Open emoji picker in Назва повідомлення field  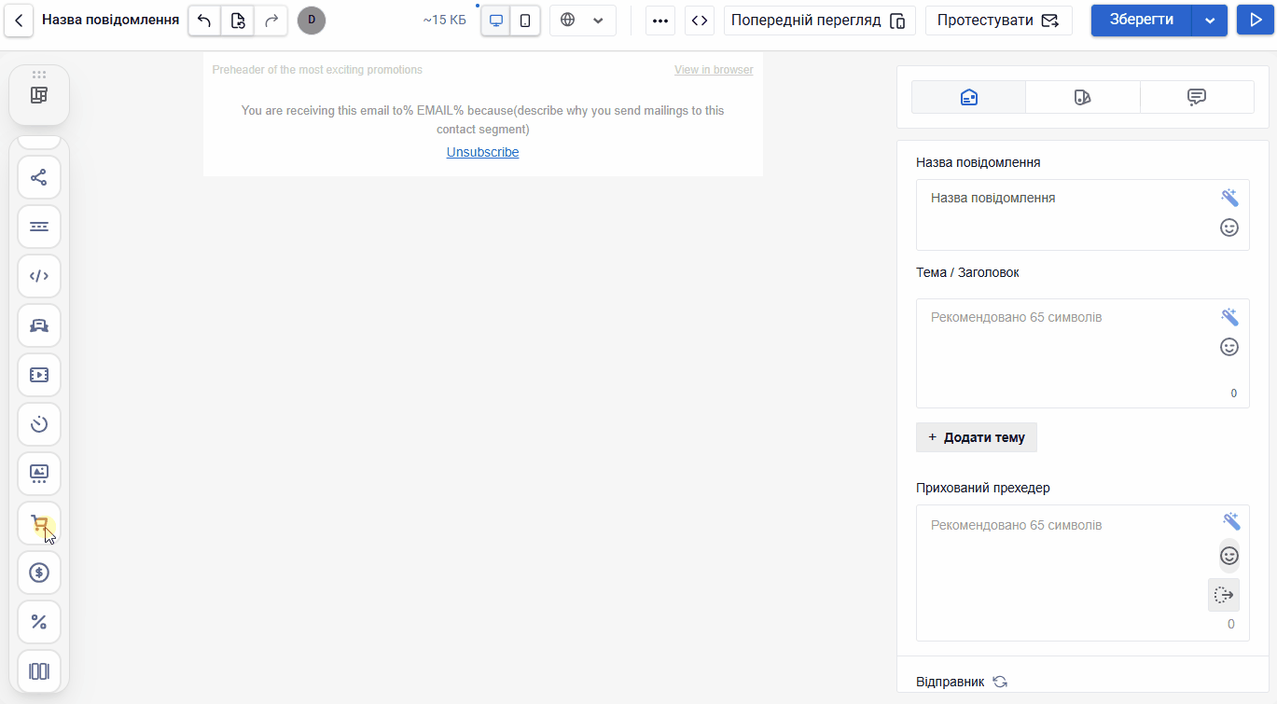1229,228
